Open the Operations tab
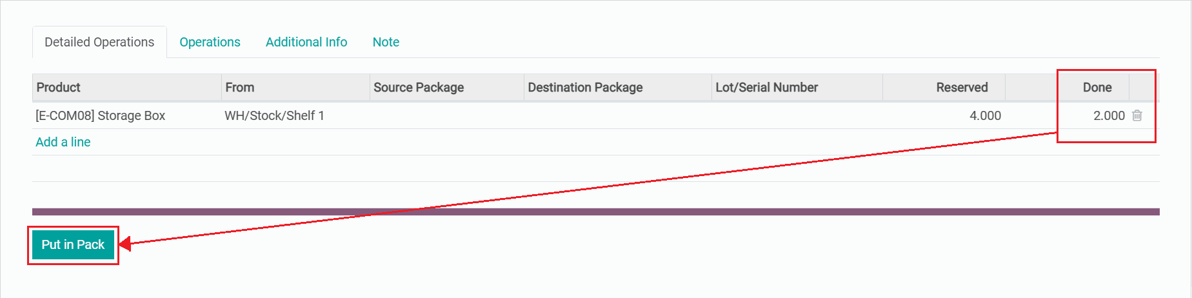Image resolution: width=1192 pixels, height=298 pixels. click(210, 42)
